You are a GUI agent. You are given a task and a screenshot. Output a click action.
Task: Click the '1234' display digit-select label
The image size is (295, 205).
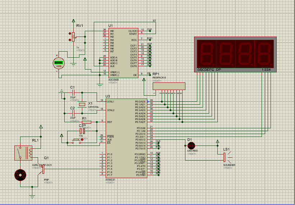pos(266,70)
